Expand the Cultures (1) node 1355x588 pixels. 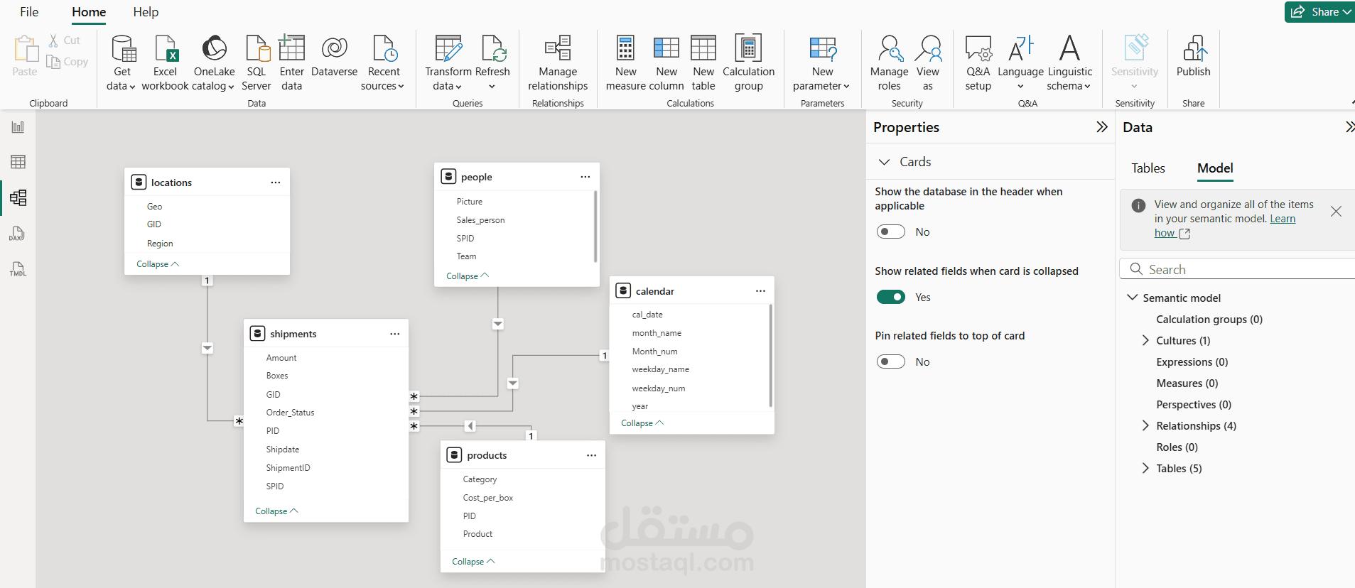point(1145,340)
